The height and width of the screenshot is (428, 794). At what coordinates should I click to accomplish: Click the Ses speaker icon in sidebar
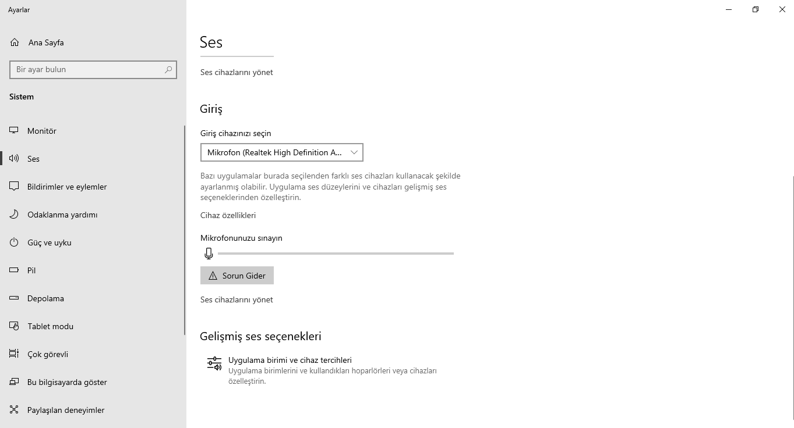tap(15, 159)
